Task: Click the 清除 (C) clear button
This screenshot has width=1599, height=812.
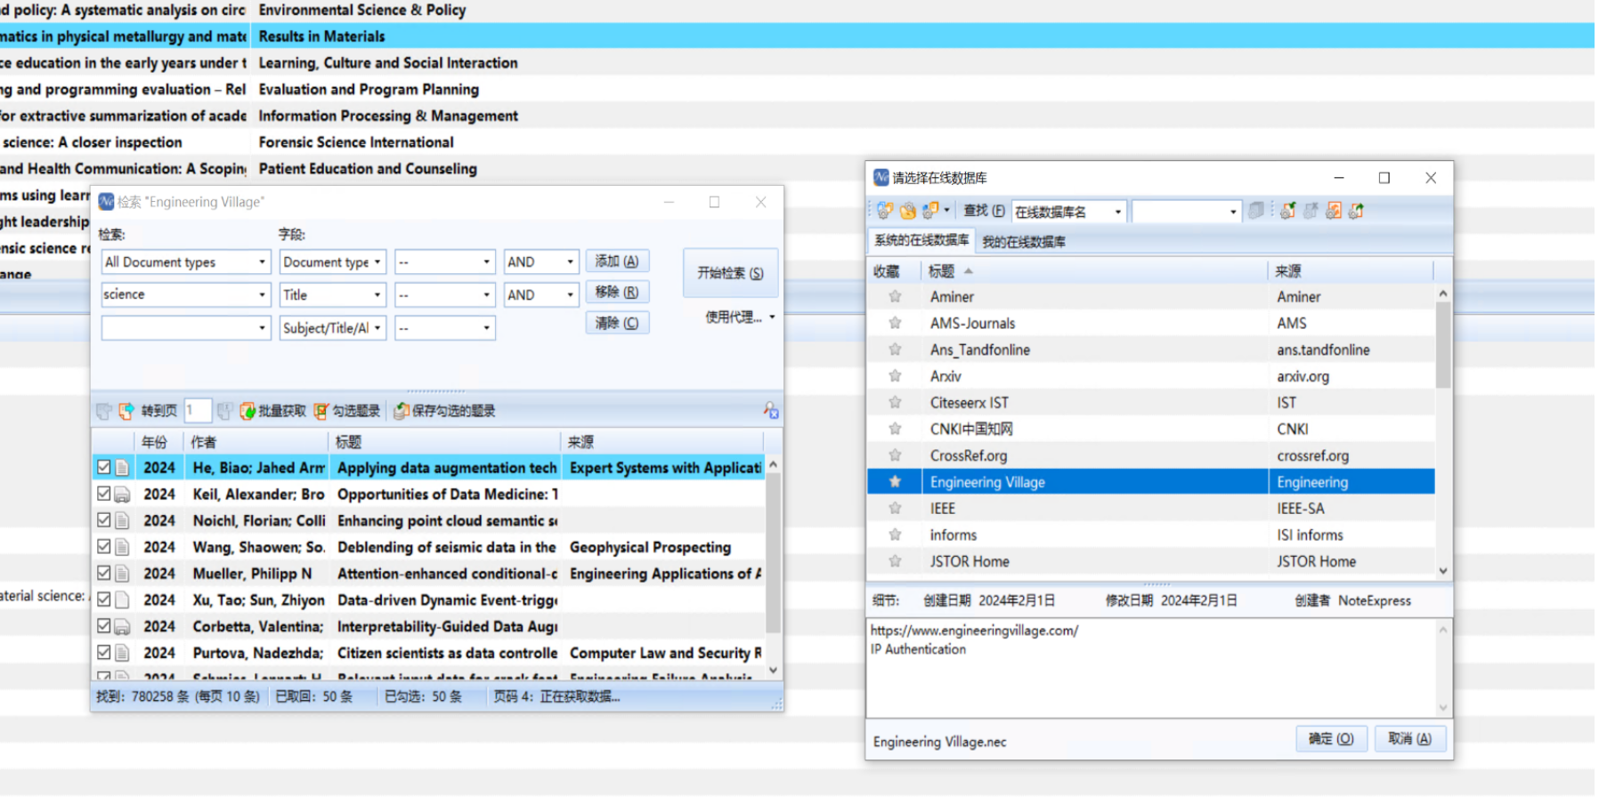Action: [617, 323]
